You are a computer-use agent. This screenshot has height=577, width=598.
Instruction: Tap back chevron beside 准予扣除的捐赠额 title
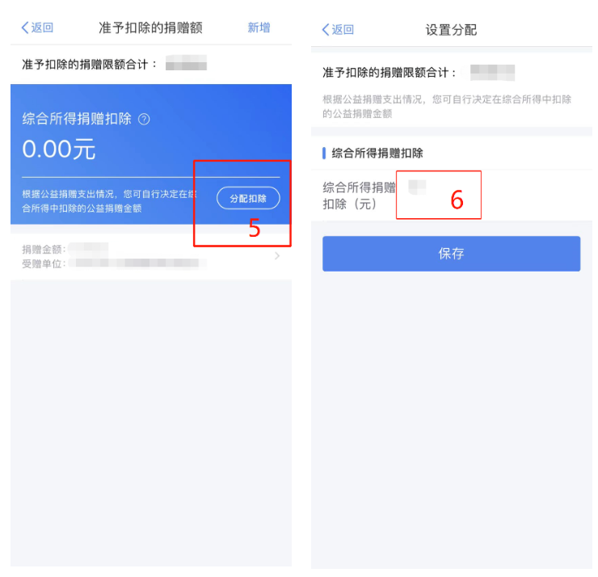point(25,27)
